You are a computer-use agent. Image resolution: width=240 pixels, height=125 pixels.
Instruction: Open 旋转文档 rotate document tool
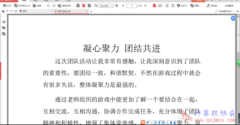click(x=64, y=6)
